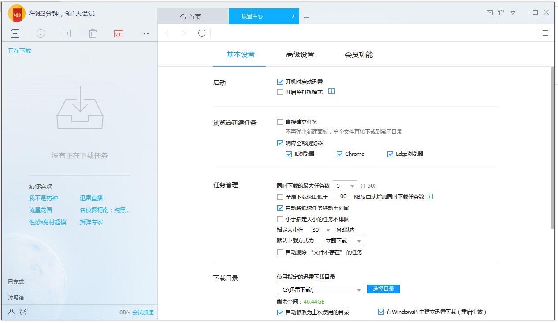Open the 同时下载的最大任务数 dropdown

click(x=345, y=185)
